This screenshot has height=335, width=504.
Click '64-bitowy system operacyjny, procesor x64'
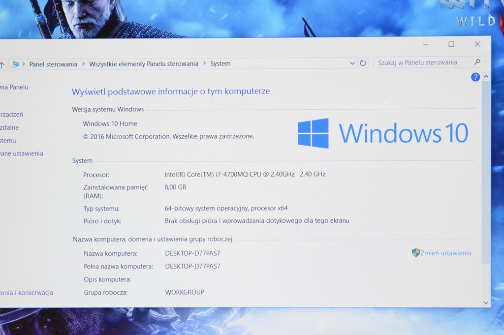tap(226, 208)
